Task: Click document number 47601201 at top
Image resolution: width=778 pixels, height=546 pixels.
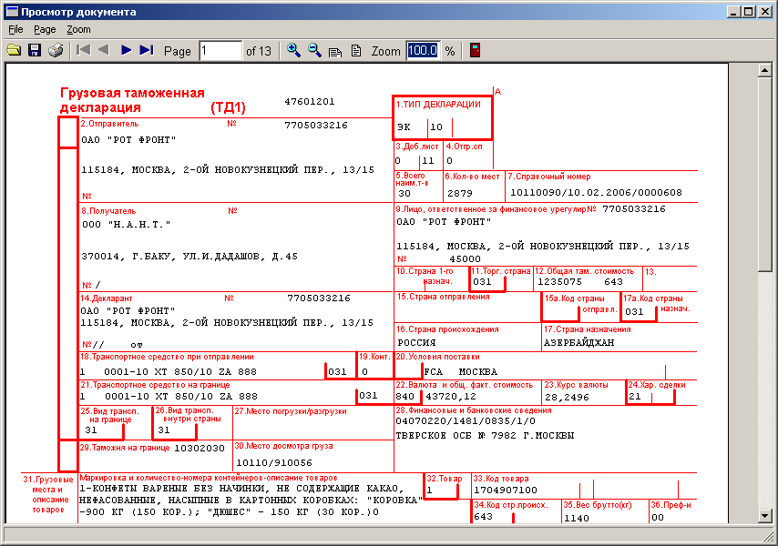Action: (x=310, y=102)
